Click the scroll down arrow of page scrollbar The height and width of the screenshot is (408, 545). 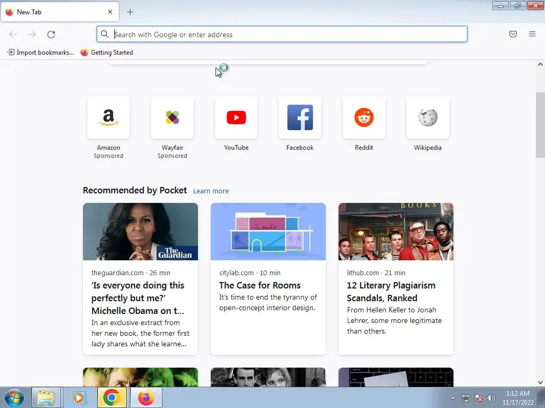(540, 382)
